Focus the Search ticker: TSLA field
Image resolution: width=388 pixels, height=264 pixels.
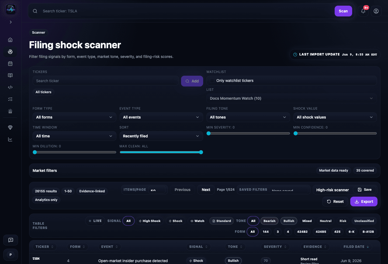[x=186, y=11]
